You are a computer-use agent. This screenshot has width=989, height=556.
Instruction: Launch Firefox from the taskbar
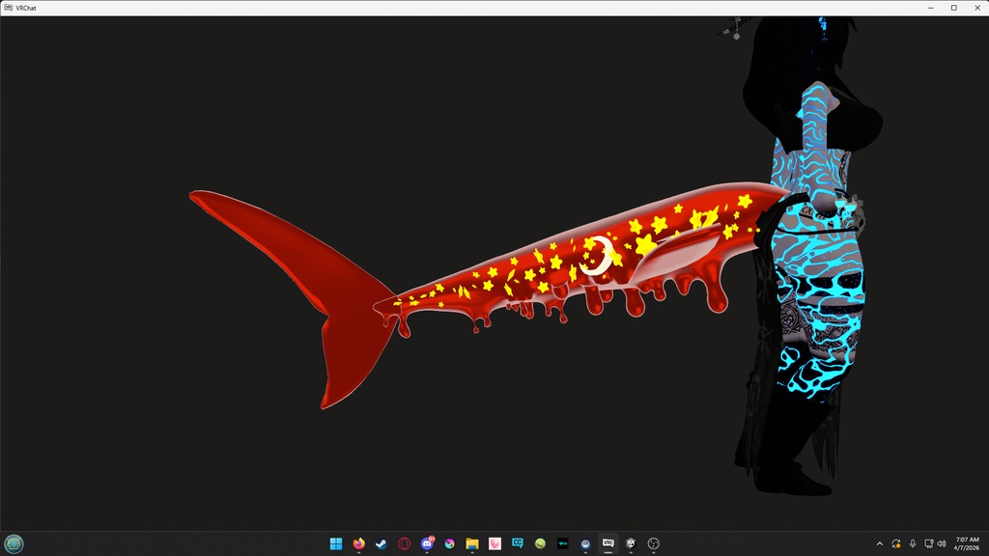357,543
